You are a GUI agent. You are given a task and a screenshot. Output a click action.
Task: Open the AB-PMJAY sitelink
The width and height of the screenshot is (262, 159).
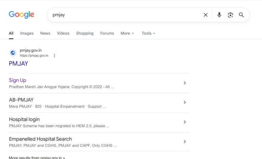click(x=21, y=100)
